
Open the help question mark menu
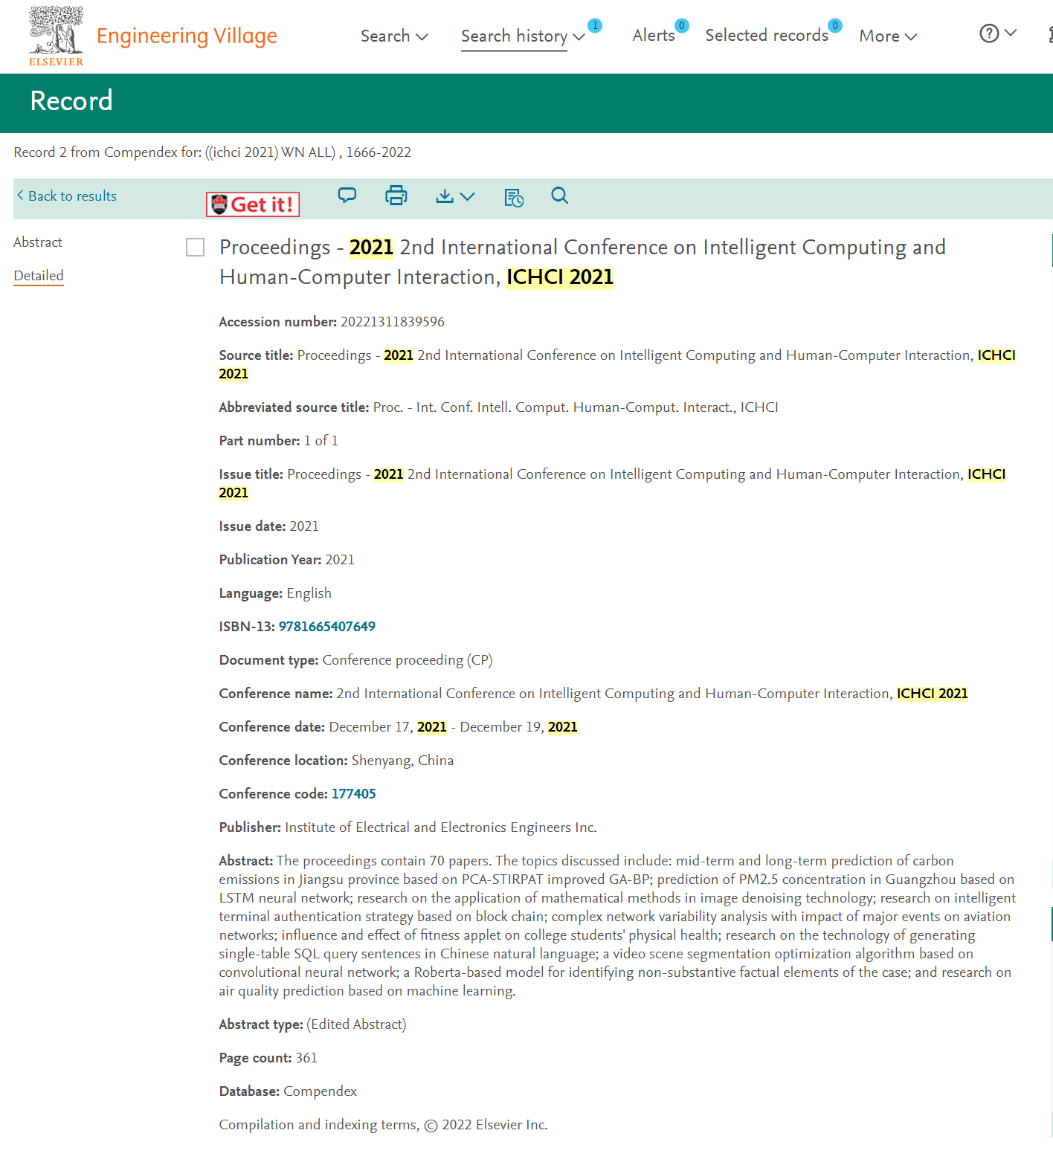[x=998, y=33]
